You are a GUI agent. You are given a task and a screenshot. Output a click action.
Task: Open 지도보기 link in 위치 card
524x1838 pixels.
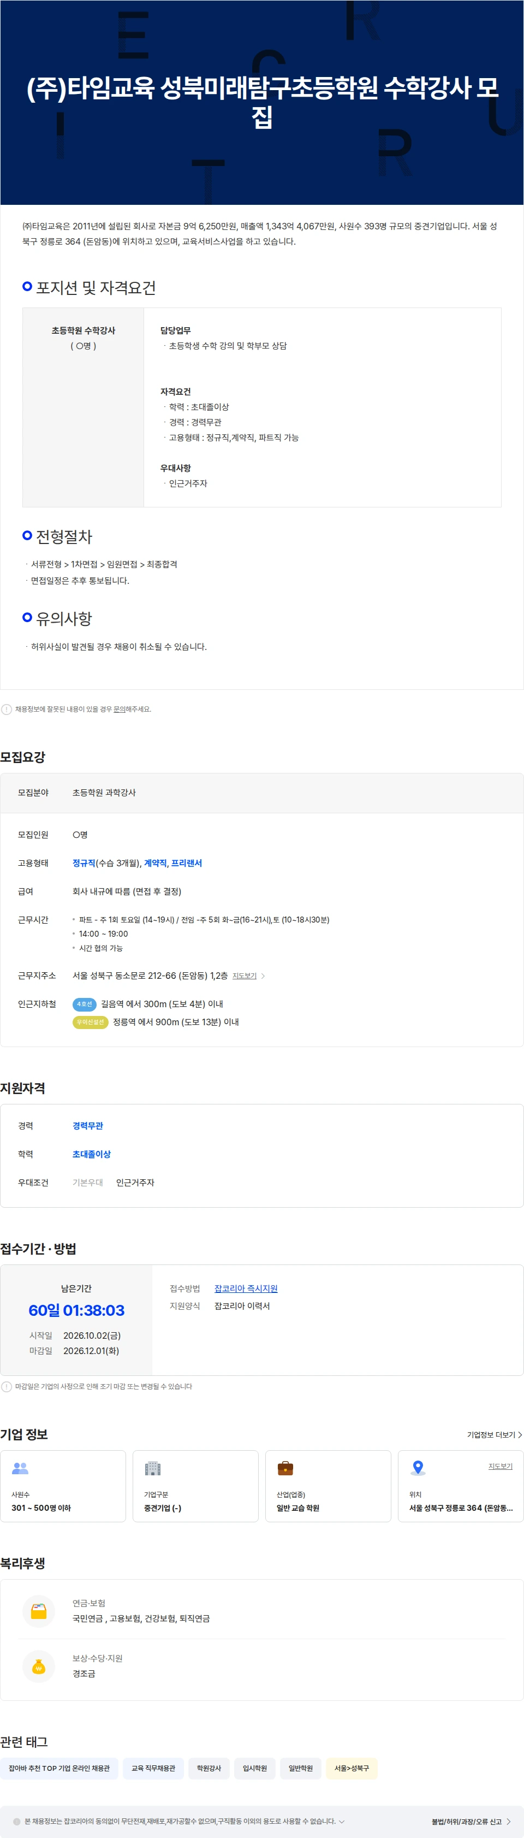(x=501, y=1466)
